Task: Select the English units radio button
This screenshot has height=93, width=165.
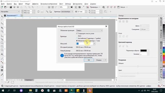Action: (77, 38)
